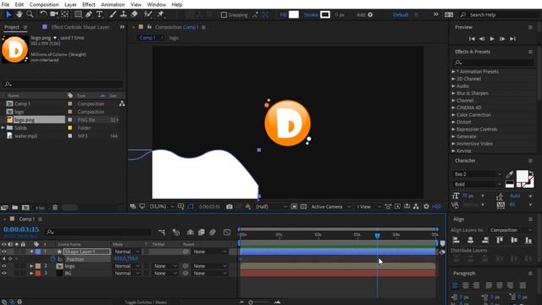Select the Pan Behind anchor point tool

[64, 14]
